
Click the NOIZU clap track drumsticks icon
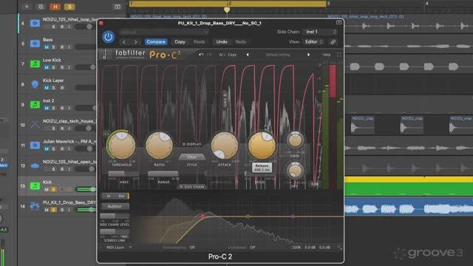[x=35, y=125]
